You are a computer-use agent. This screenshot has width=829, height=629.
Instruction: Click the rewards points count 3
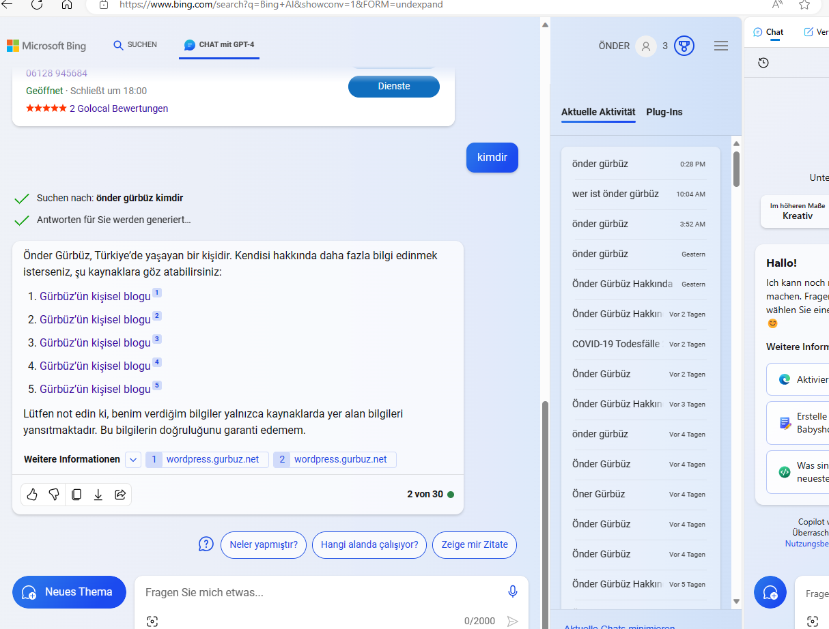[665, 46]
